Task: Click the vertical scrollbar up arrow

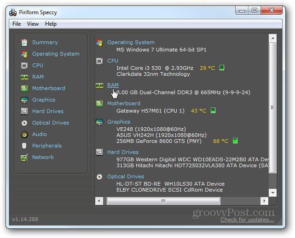Action: tap(272, 38)
